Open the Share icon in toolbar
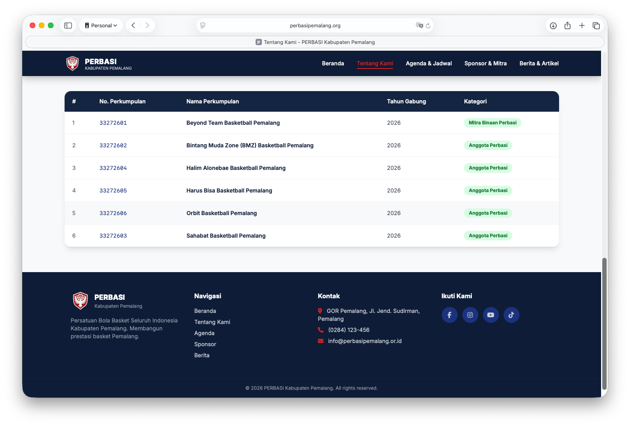This screenshot has width=630, height=427. pyautogui.click(x=567, y=25)
